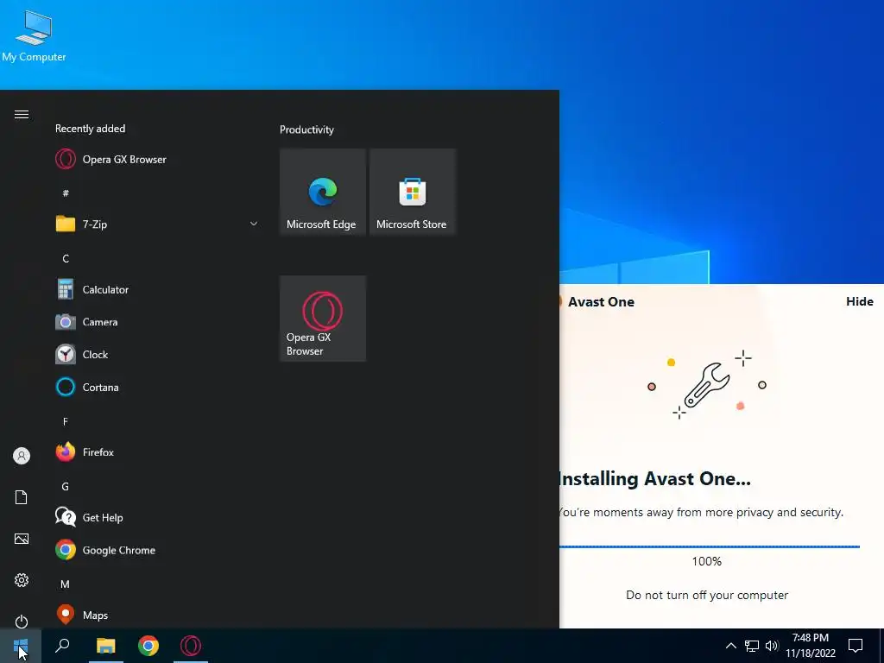Click the Opera GX Browser tile
Screen dimensions: 884x663
[x=323, y=319]
